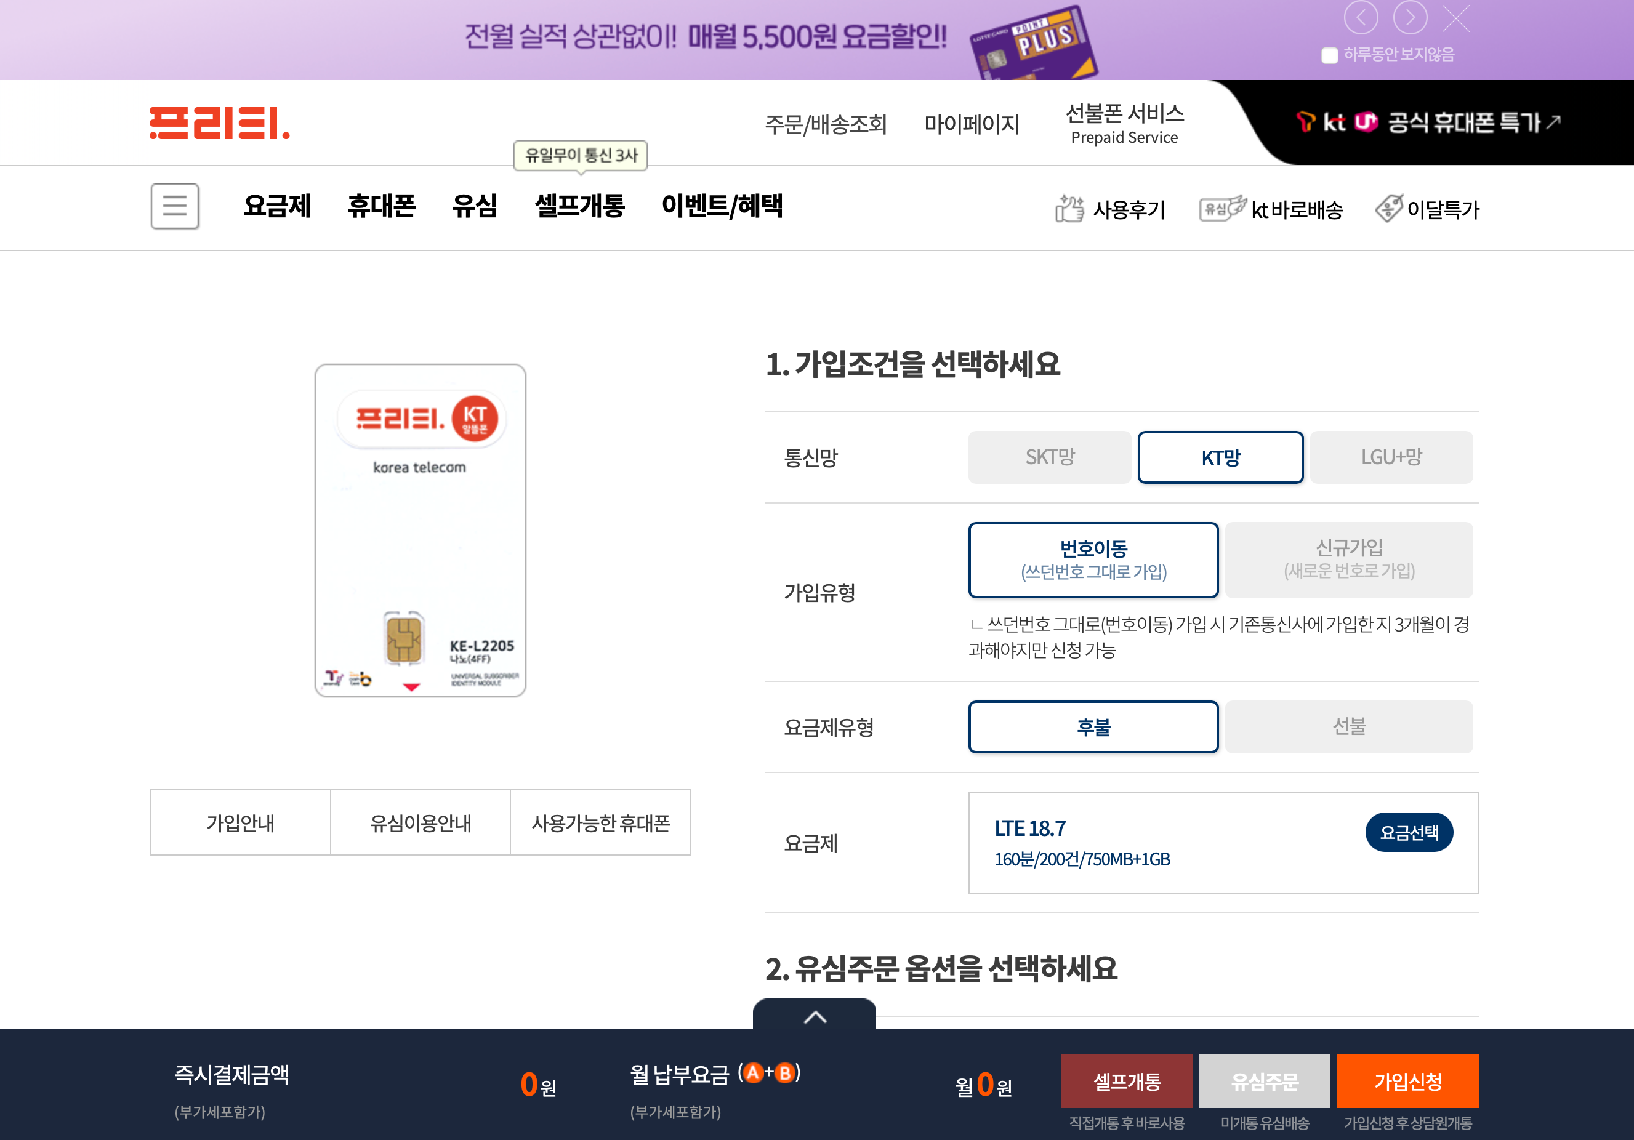Open the hamburger menu icon
1634x1140 pixels.
click(x=174, y=206)
